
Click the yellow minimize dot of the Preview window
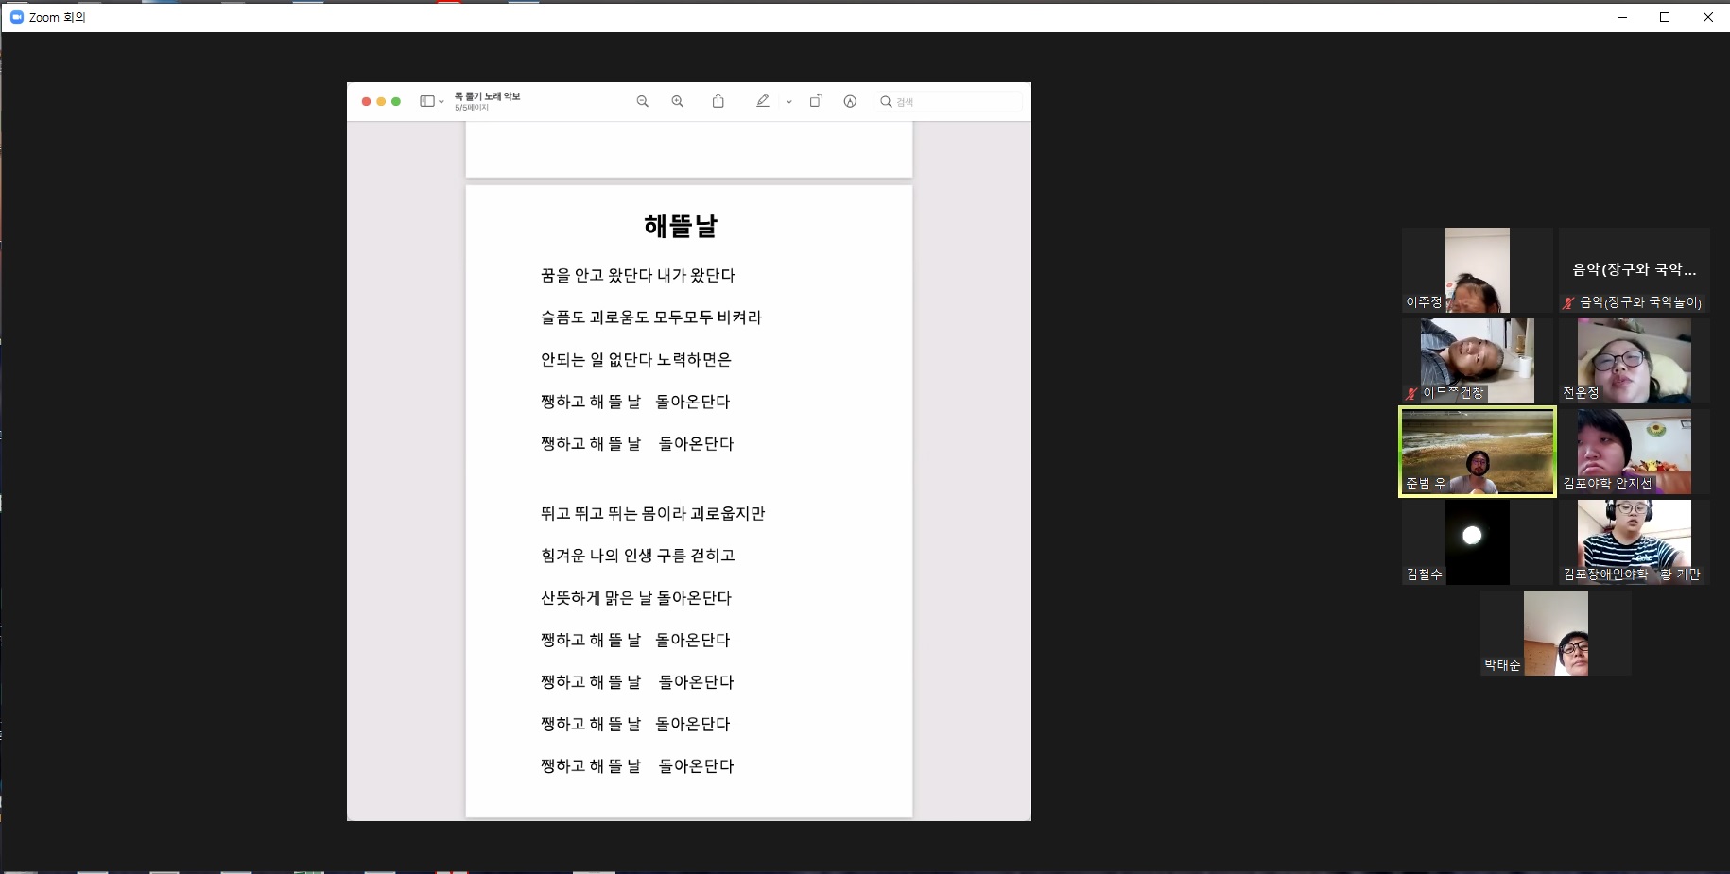(x=381, y=101)
